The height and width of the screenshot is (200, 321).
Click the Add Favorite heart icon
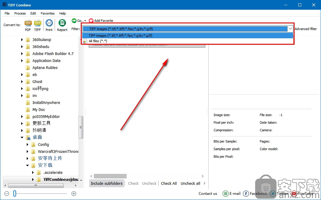tap(91, 21)
